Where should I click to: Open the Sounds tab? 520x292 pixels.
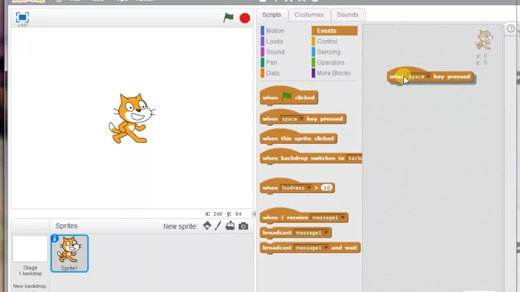[x=347, y=15]
